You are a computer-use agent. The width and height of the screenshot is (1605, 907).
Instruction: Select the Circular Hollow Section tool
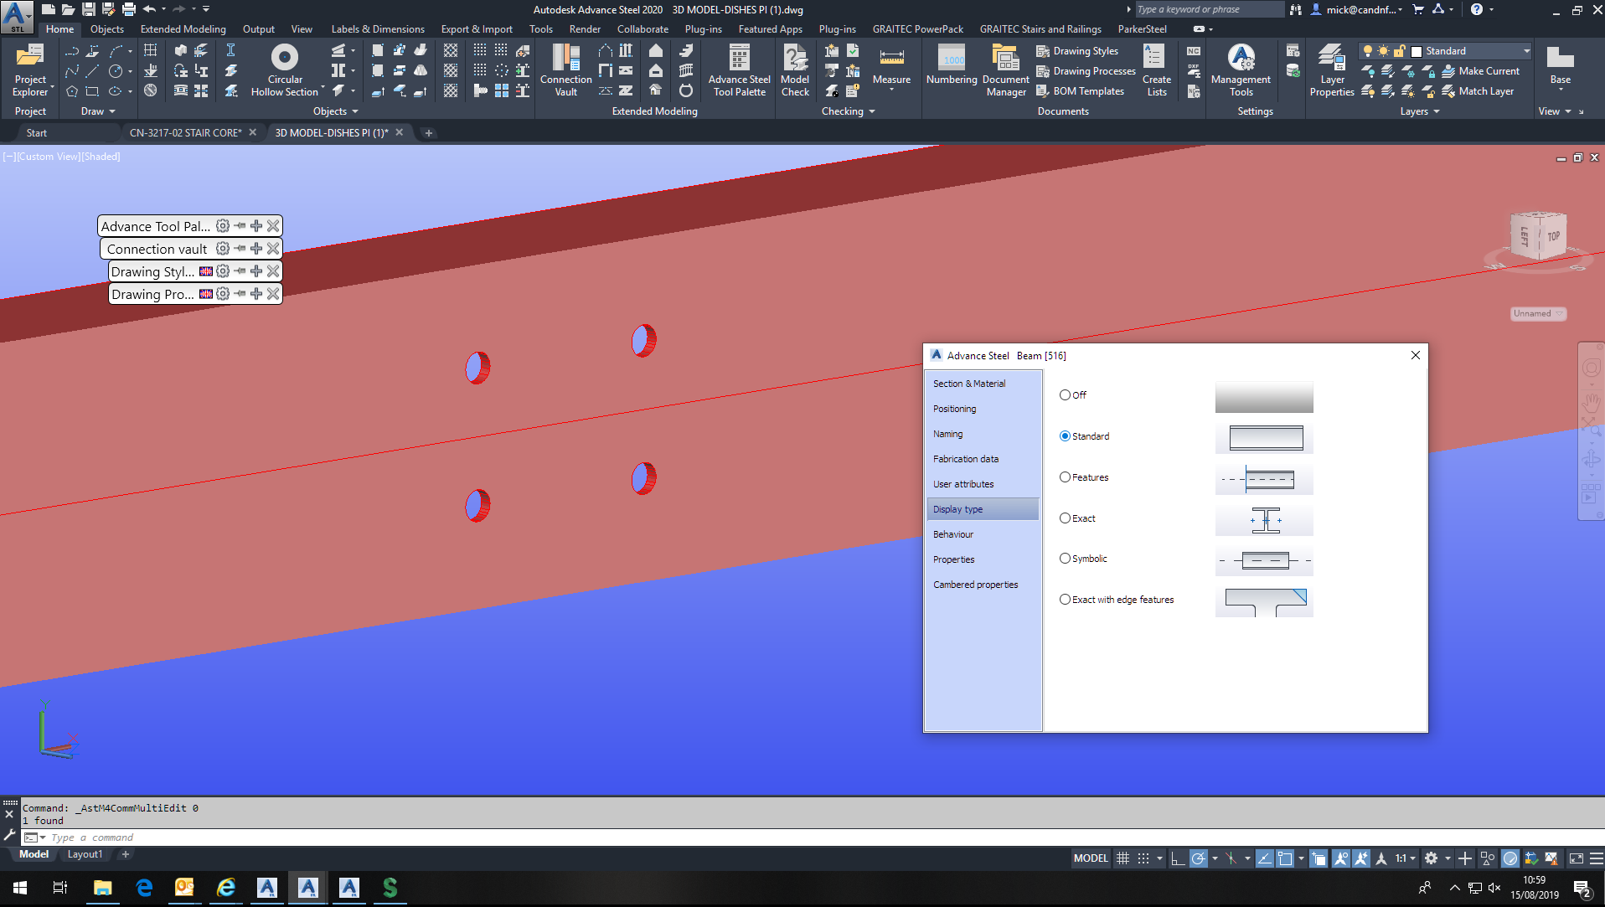[284, 69]
